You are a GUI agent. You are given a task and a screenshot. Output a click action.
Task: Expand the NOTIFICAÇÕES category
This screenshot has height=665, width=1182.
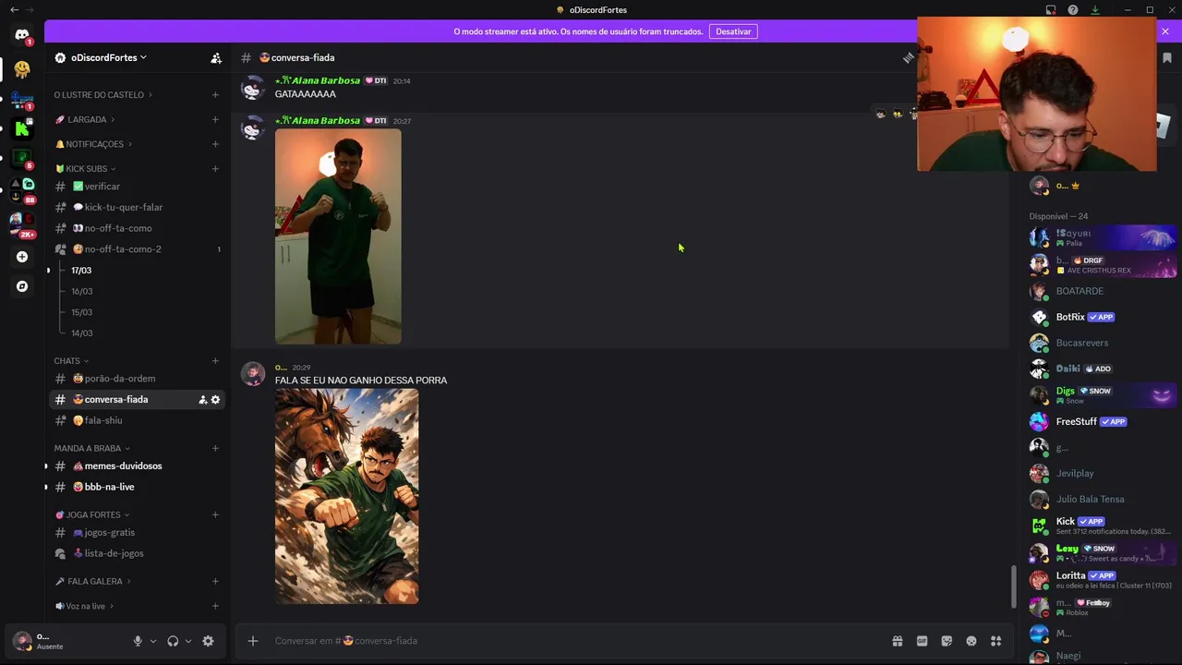pos(93,145)
